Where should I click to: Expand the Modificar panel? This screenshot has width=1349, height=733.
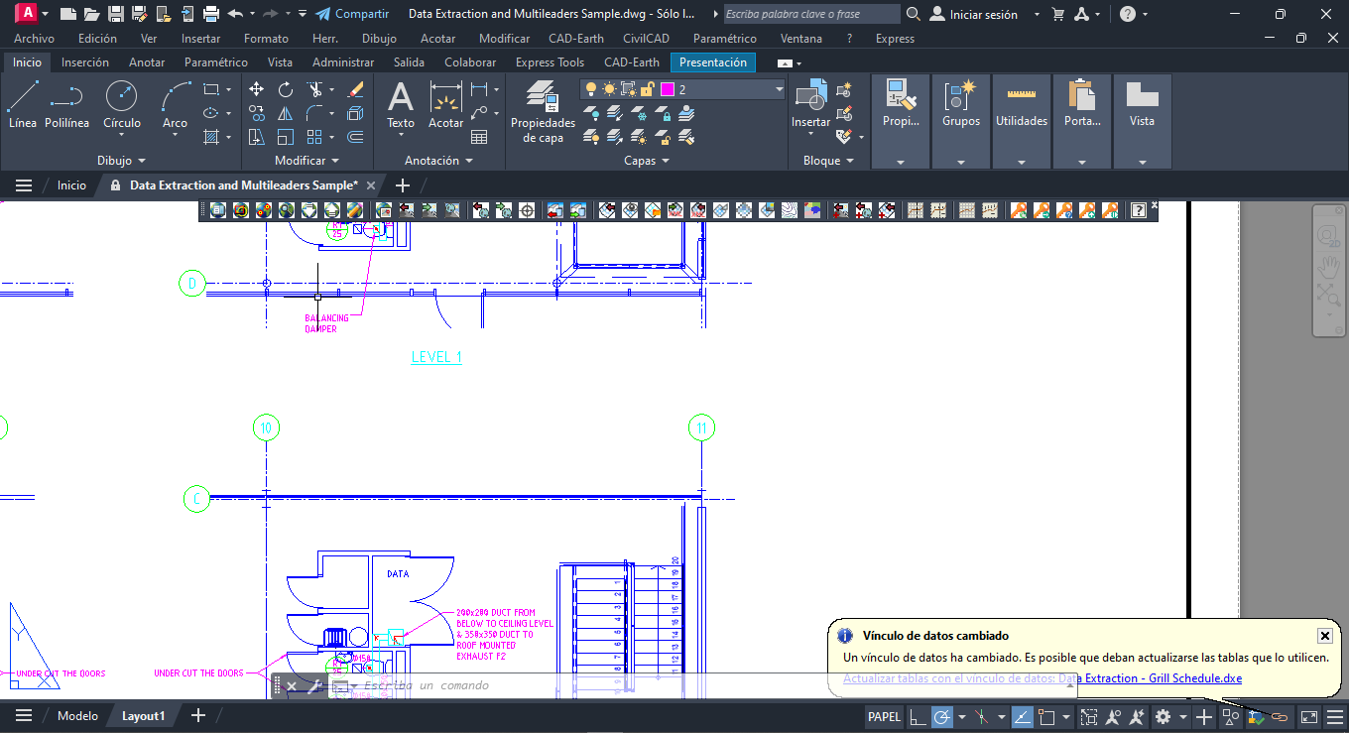tap(307, 161)
